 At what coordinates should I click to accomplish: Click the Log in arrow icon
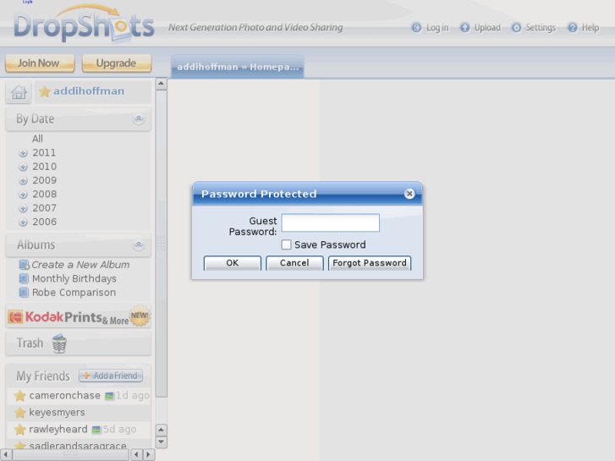[x=416, y=27]
